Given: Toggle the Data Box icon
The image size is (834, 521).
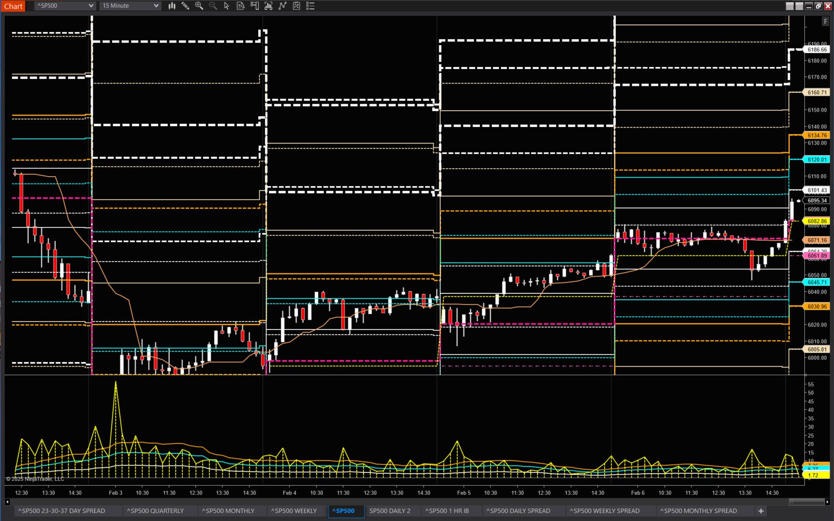Looking at the screenshot, I should click(x=241, y=6).
